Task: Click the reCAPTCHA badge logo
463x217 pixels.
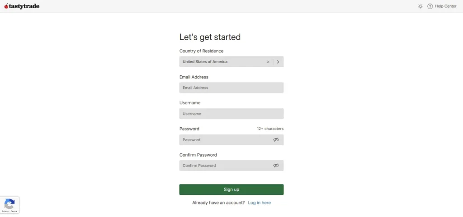Action: tap(9, 203)
